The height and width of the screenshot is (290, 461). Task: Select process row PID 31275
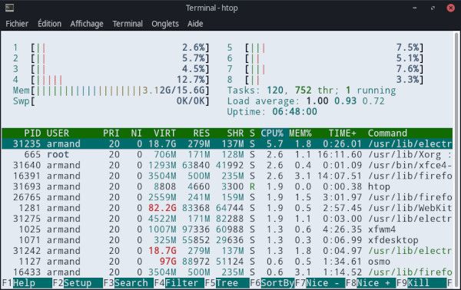coord(227,219)
